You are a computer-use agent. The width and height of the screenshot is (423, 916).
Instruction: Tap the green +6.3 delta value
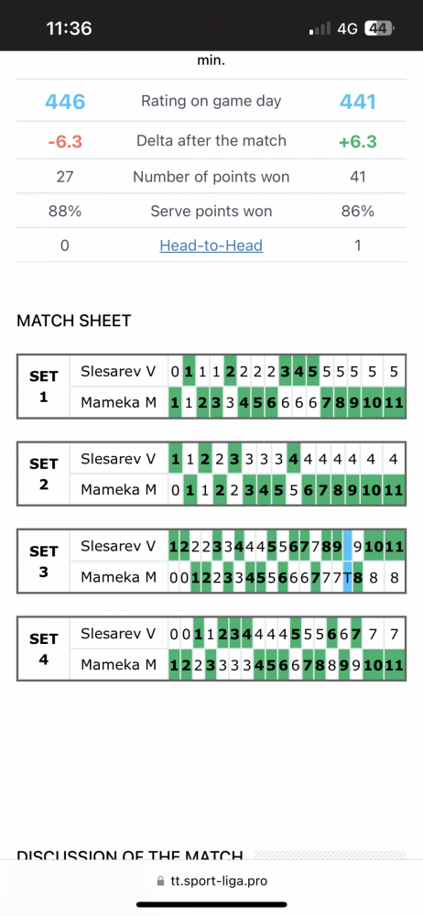[358, 141]
